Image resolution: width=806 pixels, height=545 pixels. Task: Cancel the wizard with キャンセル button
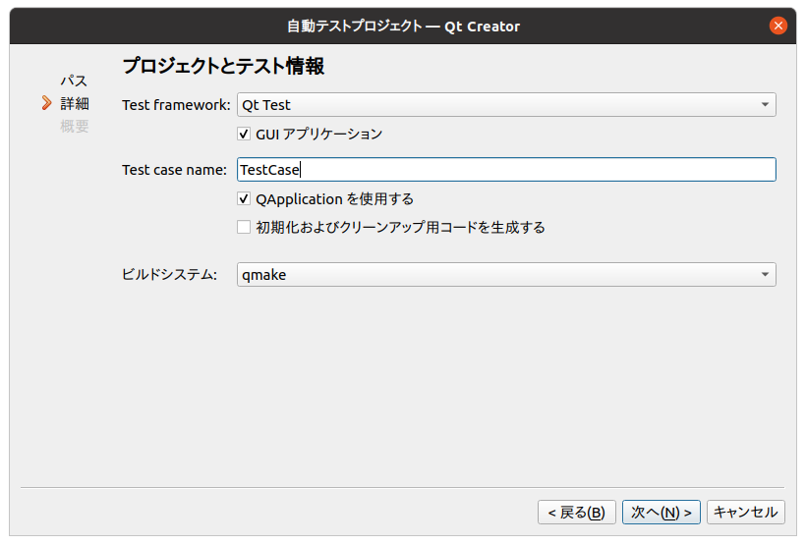[745, 513]
